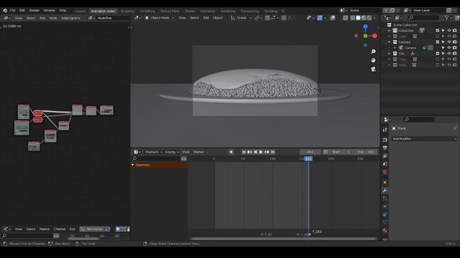
Task: Open the Object properties tab (orange square)
Action: (x=385, y=182)
